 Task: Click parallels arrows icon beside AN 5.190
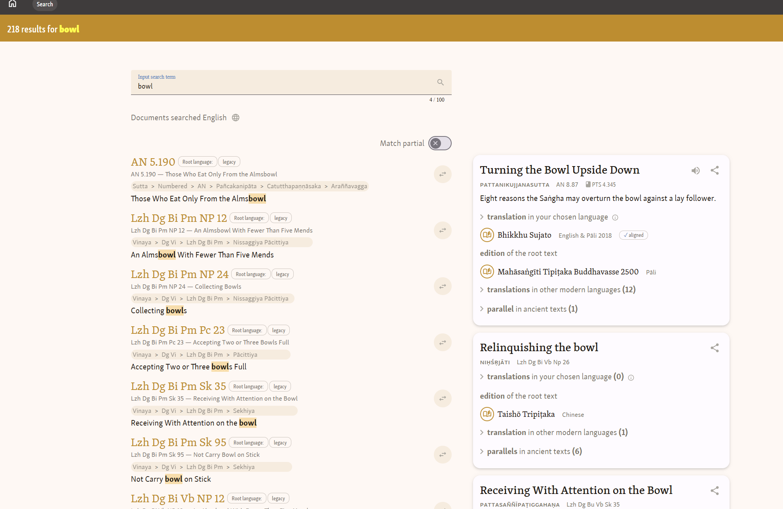pos(443,174)
